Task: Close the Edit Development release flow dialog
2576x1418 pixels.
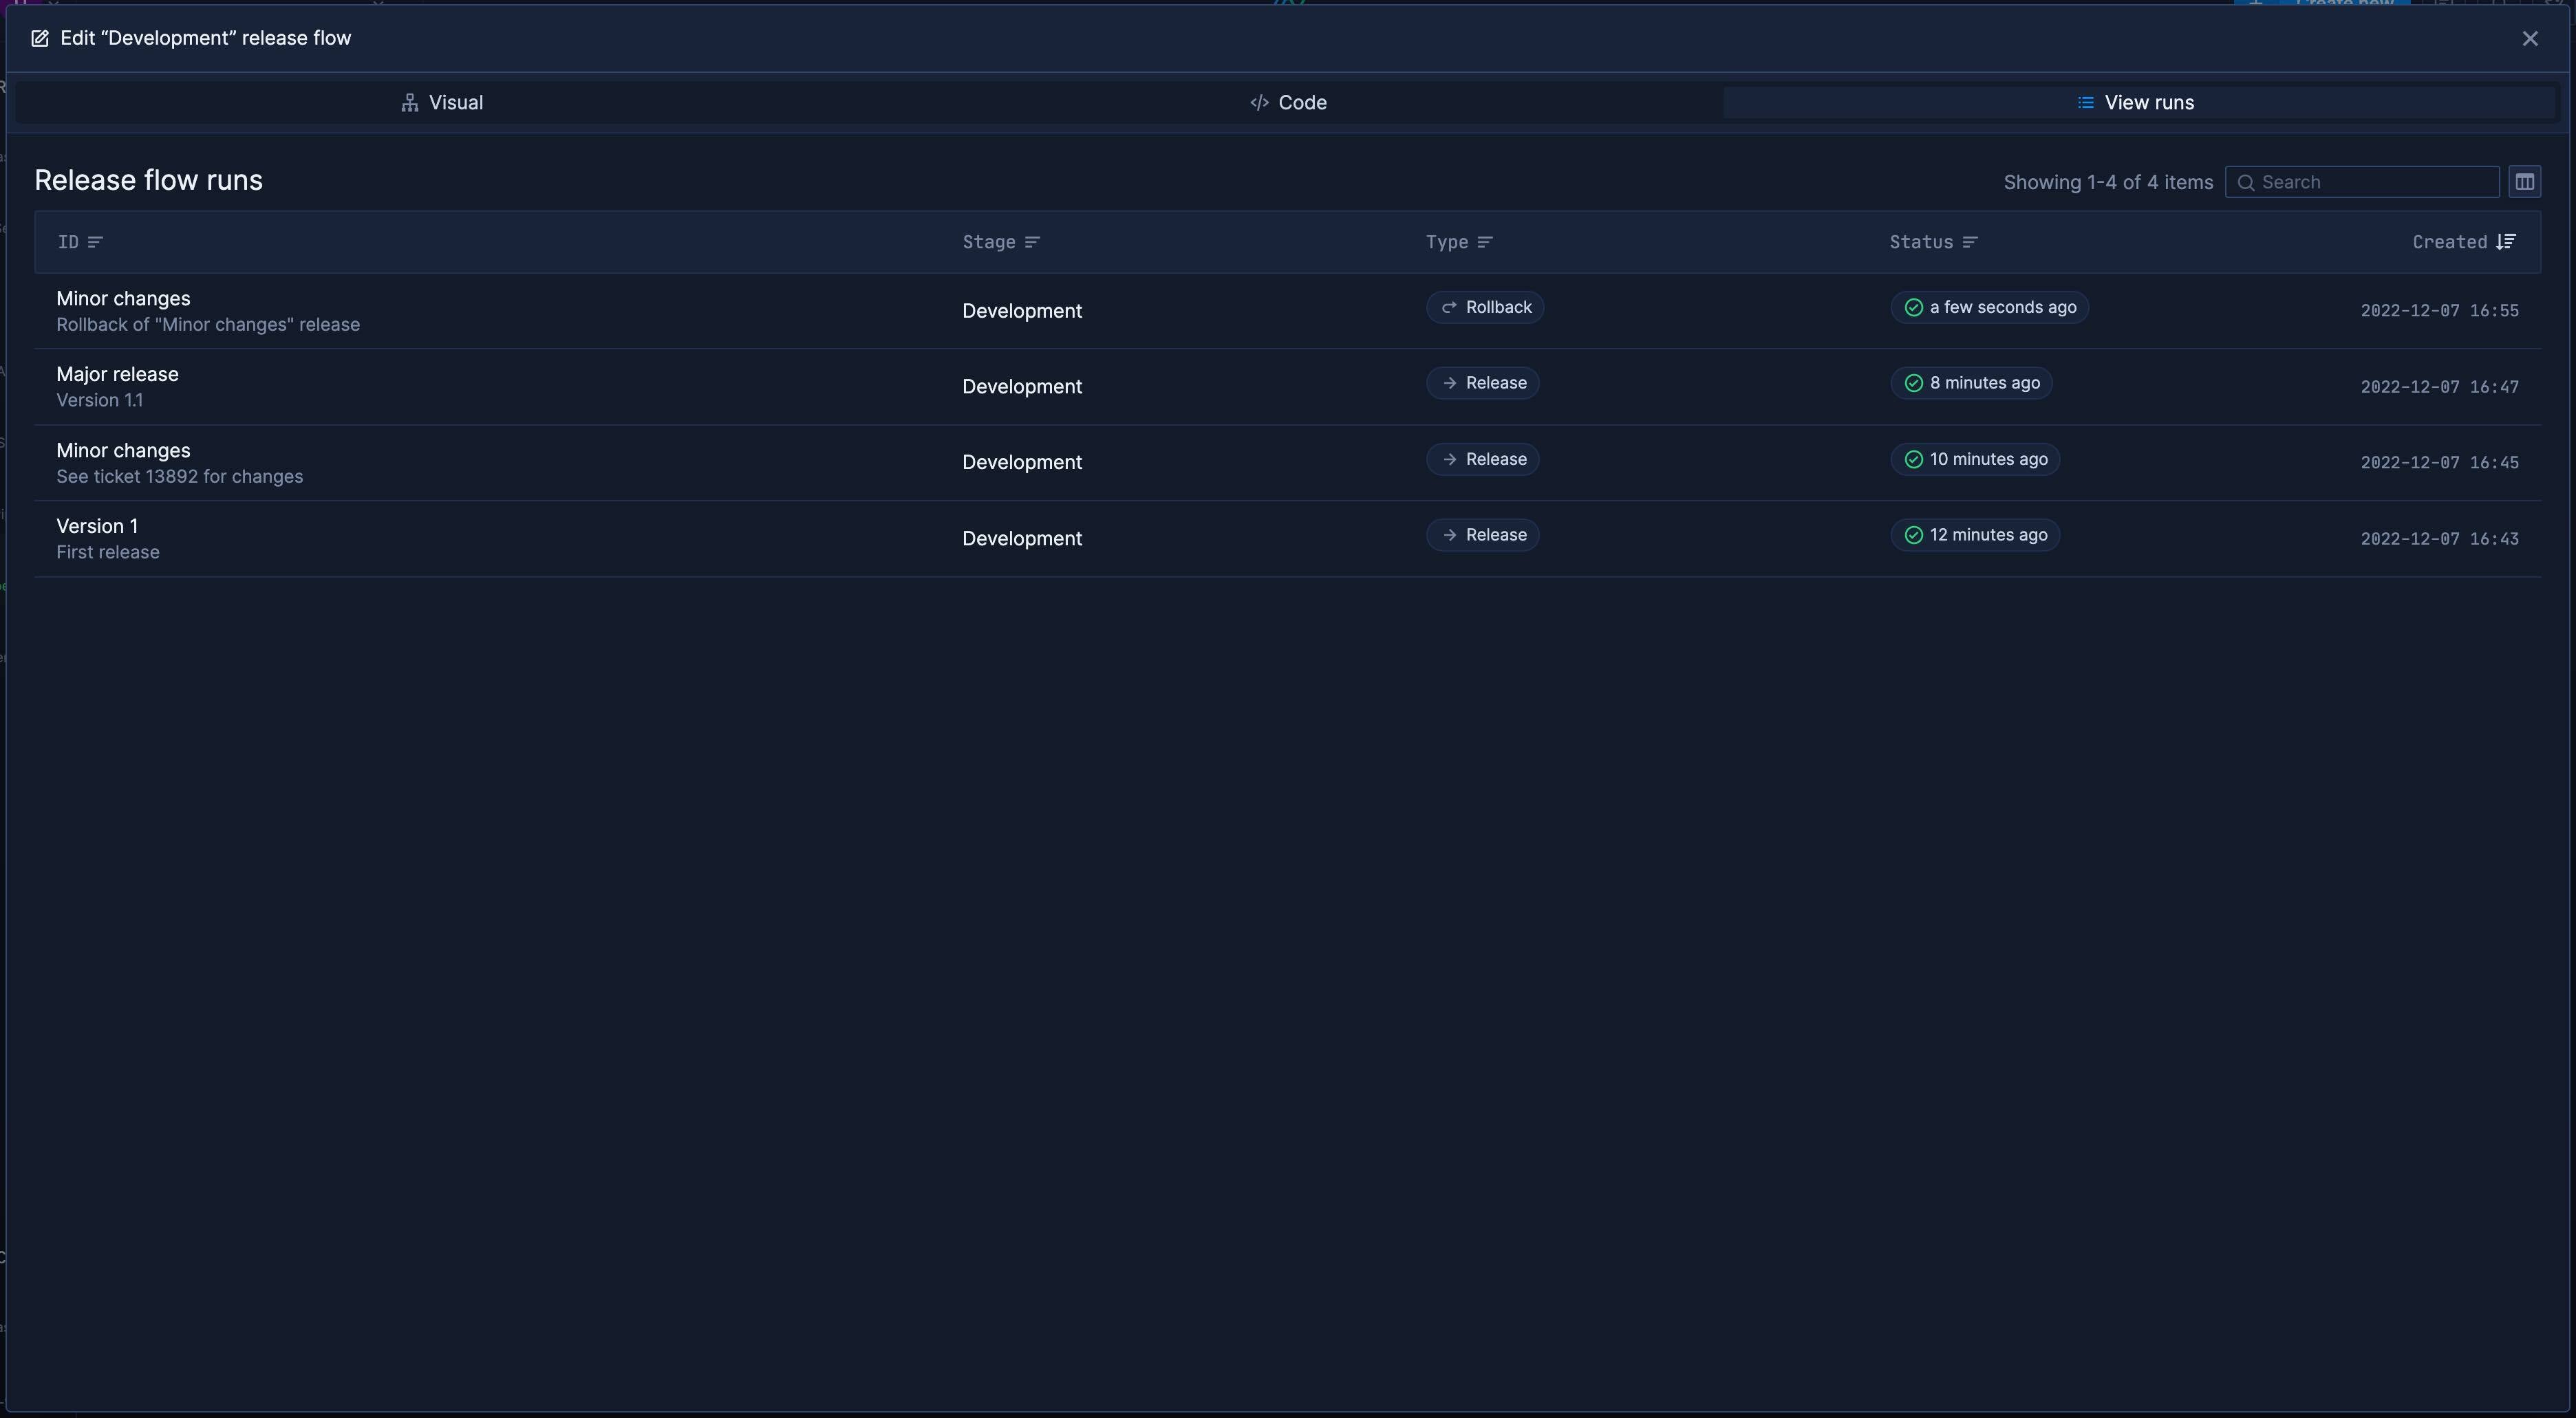Action: (x=2529, y=39)
